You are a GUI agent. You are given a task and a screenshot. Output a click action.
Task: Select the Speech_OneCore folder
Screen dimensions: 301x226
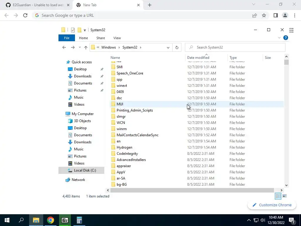coord(130,73)
